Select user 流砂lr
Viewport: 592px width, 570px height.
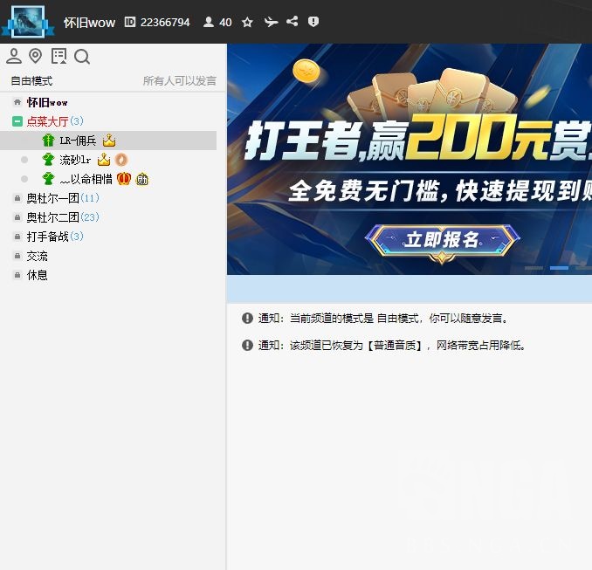75,160
